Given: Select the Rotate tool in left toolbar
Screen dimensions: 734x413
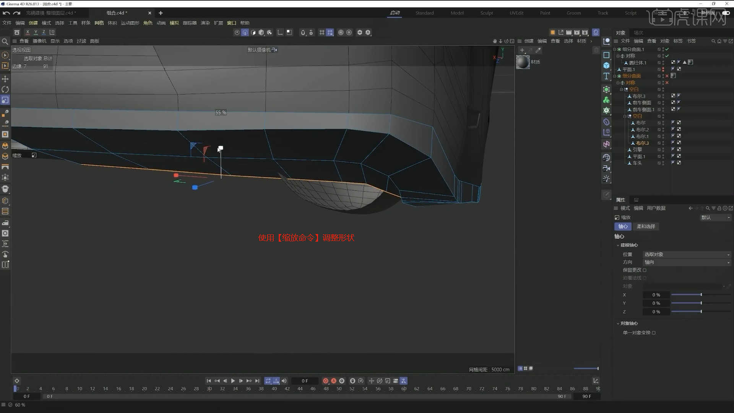Looking at the screenshot, I should click(5, 89).
